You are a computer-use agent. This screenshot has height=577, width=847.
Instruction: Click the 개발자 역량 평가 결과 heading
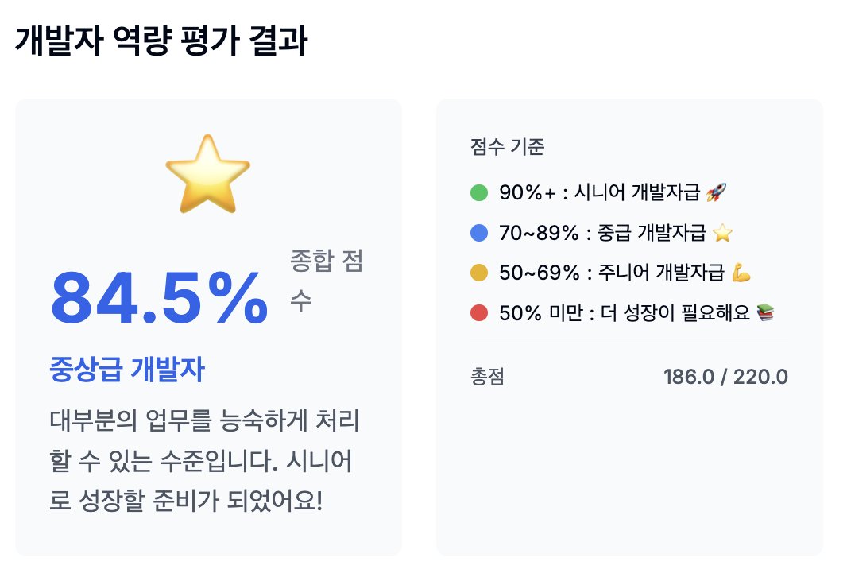coord(161,41)
